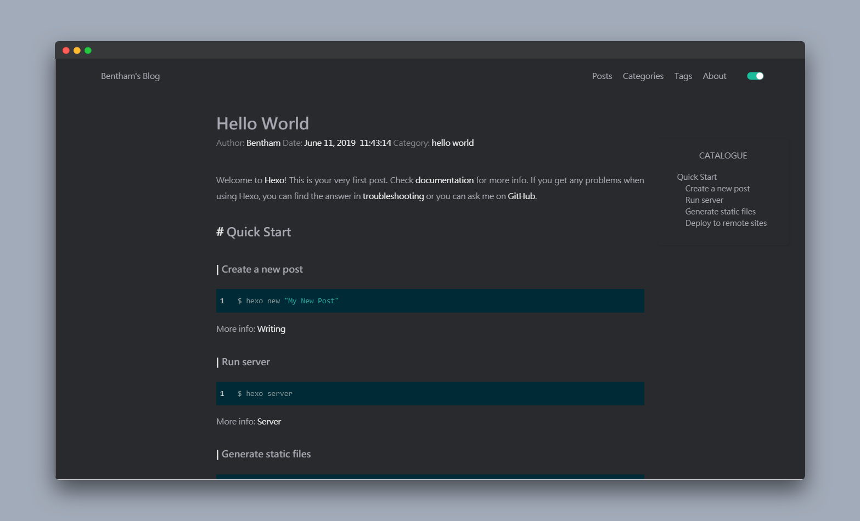Screen dimensions: 860x521
Task: Click the Run server heading
Action: (243, 363)
